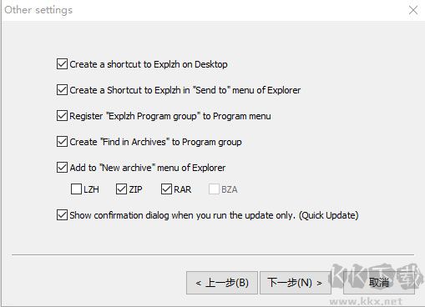Toggle Create "Find in Archives" checkbox
Viewport: 425px width, 307px height.
pos(62,142)
